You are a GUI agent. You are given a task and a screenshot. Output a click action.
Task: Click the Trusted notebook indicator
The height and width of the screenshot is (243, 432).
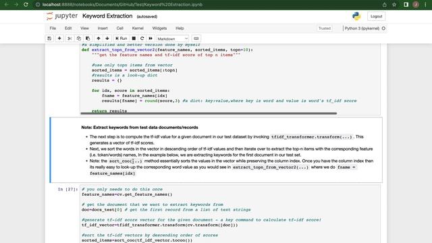(325, 28)
